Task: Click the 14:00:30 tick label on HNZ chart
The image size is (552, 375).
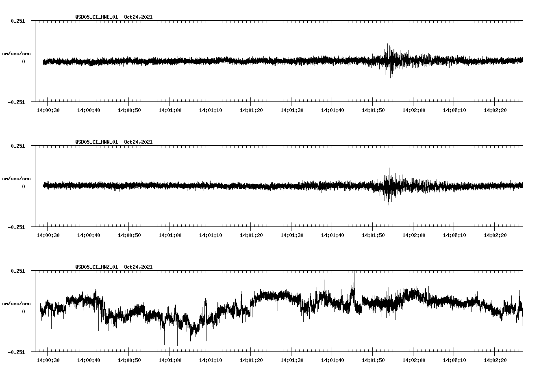Action: [x=48, y=360]
